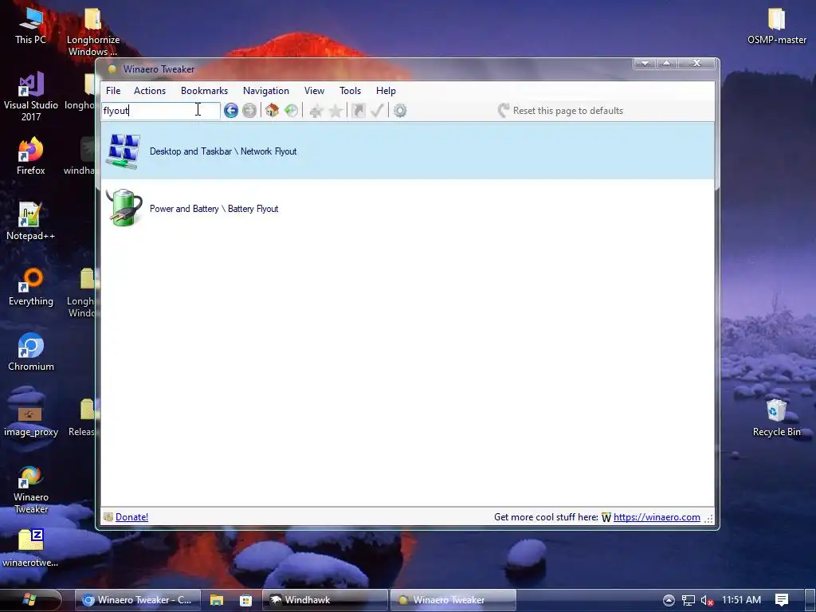816x612 pixels.
Task: Click the Back navigation arrow in Winaero Tweaker
Action: tap(231, 110)
